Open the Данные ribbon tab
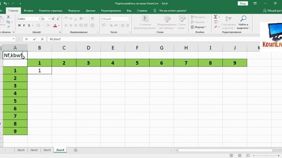This screenshot has height=158, width=282. tap(90, 11)
